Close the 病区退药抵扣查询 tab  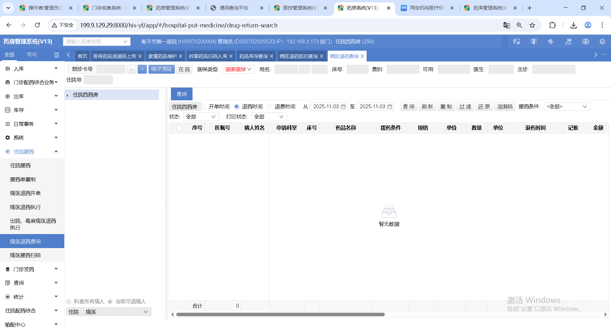(321, 56)
